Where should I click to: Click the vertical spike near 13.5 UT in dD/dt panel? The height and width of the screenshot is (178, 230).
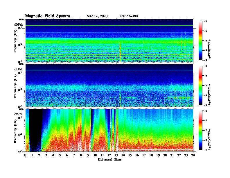[x=120, y=98]
